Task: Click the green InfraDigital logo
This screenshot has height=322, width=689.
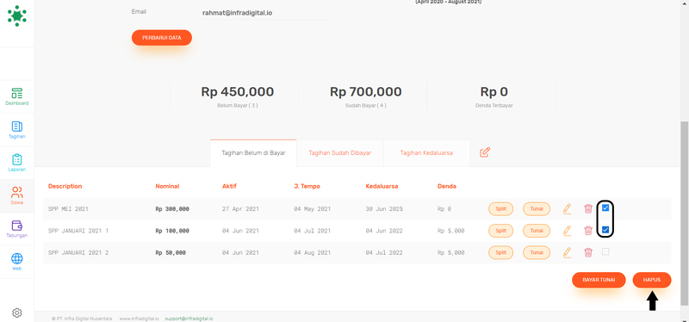Action: (17, 15)
